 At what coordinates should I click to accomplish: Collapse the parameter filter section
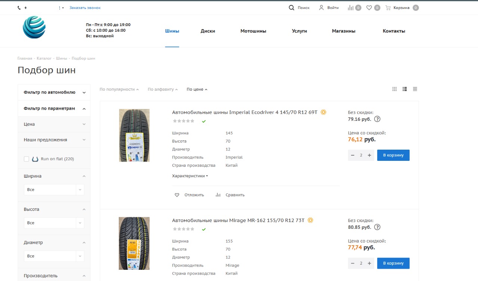click(x=54, y=109)
